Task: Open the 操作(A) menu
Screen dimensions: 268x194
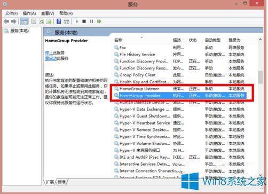Action: [29, 13]
